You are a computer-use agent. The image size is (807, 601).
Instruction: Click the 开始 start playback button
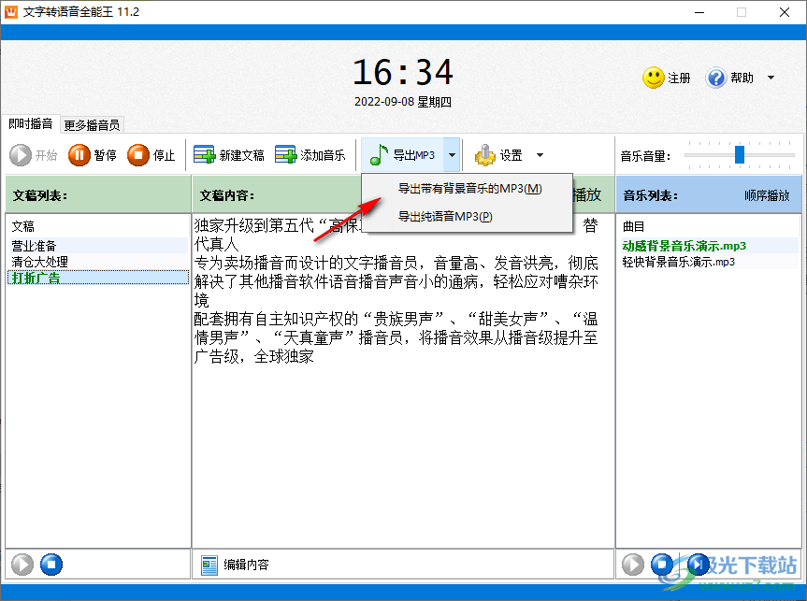(x=34, y=155)
